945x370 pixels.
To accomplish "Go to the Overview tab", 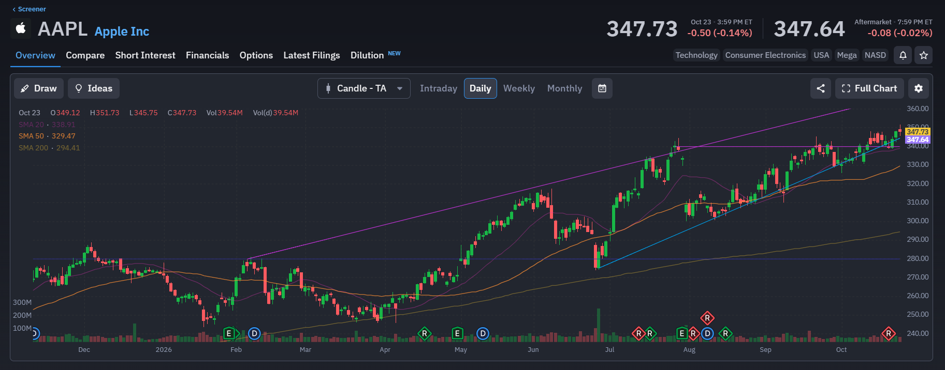I will (x=35, y=55).
